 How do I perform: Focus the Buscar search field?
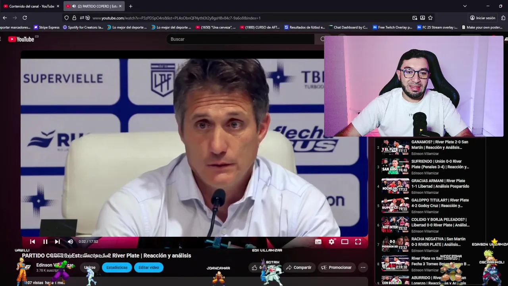pyautogui.click(x=240, y=39)
